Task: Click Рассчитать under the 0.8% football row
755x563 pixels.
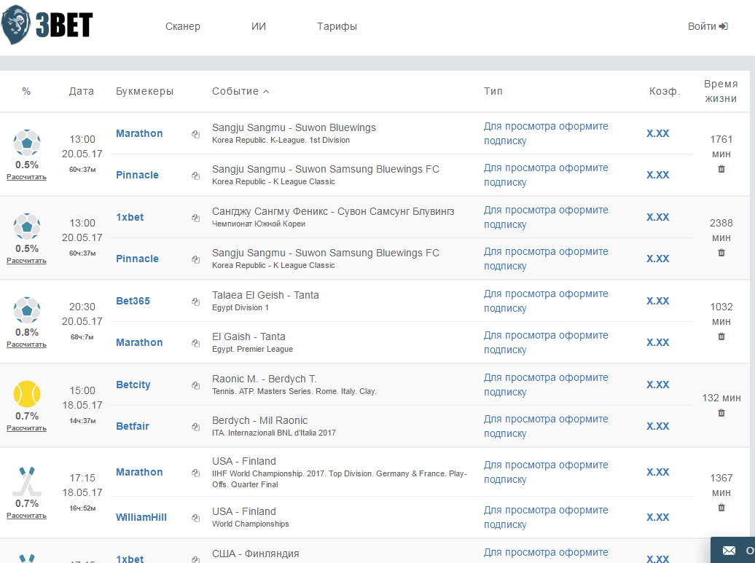Action: tap(27, 345)
